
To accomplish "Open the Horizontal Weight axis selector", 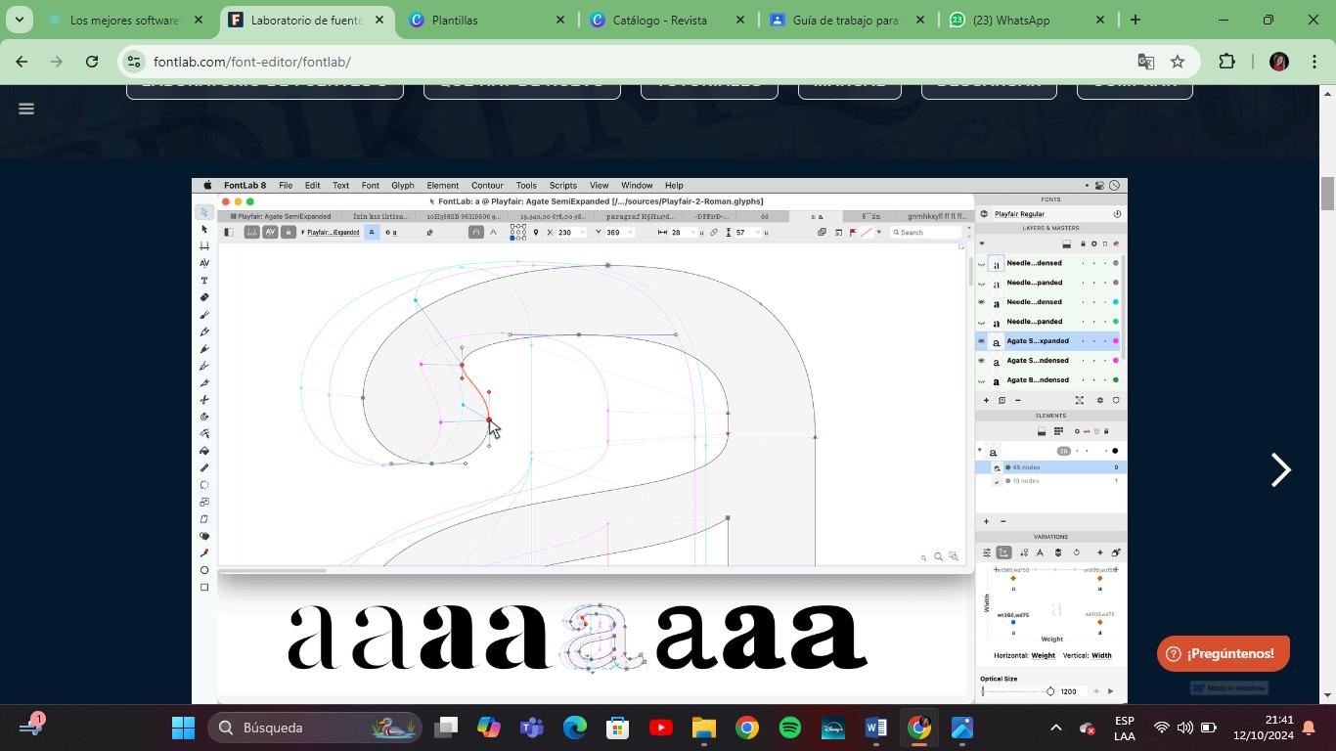I will coord(1044,655).
